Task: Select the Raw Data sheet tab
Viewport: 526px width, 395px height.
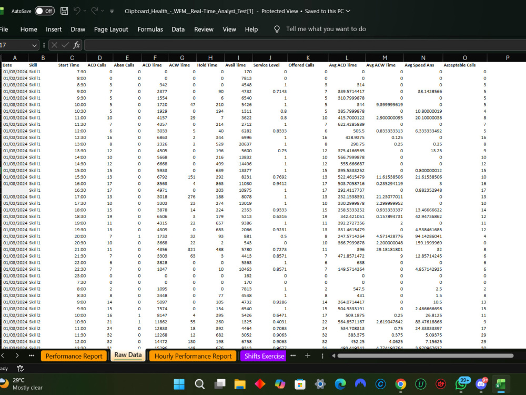Action: (128, 355)
